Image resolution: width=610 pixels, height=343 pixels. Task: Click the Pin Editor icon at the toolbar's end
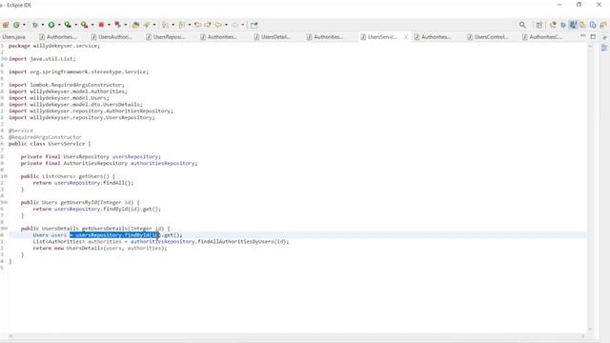(x=254, y=25)
